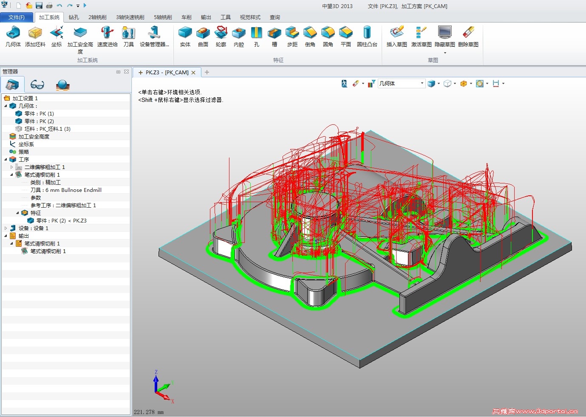Image resolution: width=586 pixels, height=417 pixels.
Task: Open the 设备管理器 machine manager
Action: pyautogui.click(x=154, y=37)
